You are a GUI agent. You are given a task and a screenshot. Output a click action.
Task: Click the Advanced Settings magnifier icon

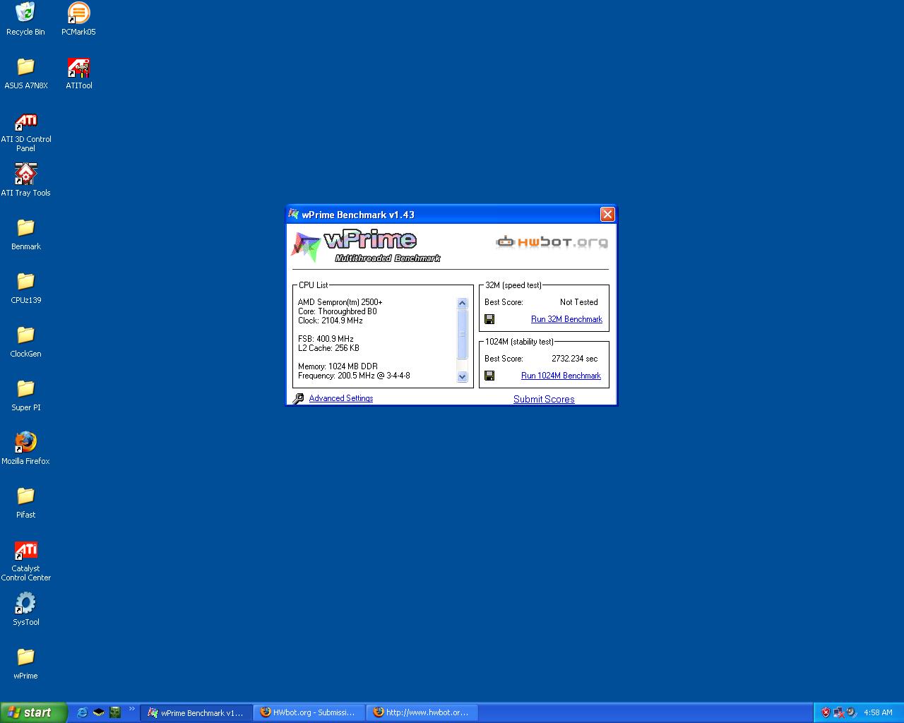coord(299,398)
